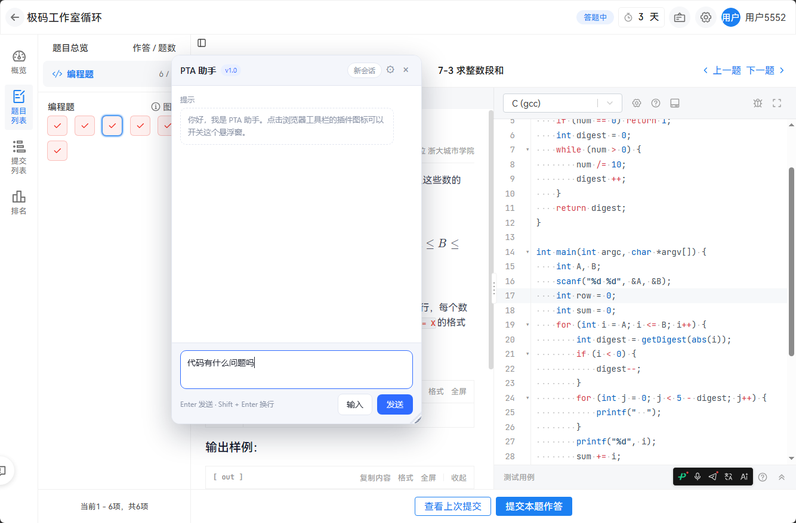Select the 编程题 category row
The image size is (796, 523).
coord(107,74)
